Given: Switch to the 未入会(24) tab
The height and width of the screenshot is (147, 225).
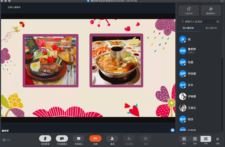Looking at the screenshot, I should (211, 28).
